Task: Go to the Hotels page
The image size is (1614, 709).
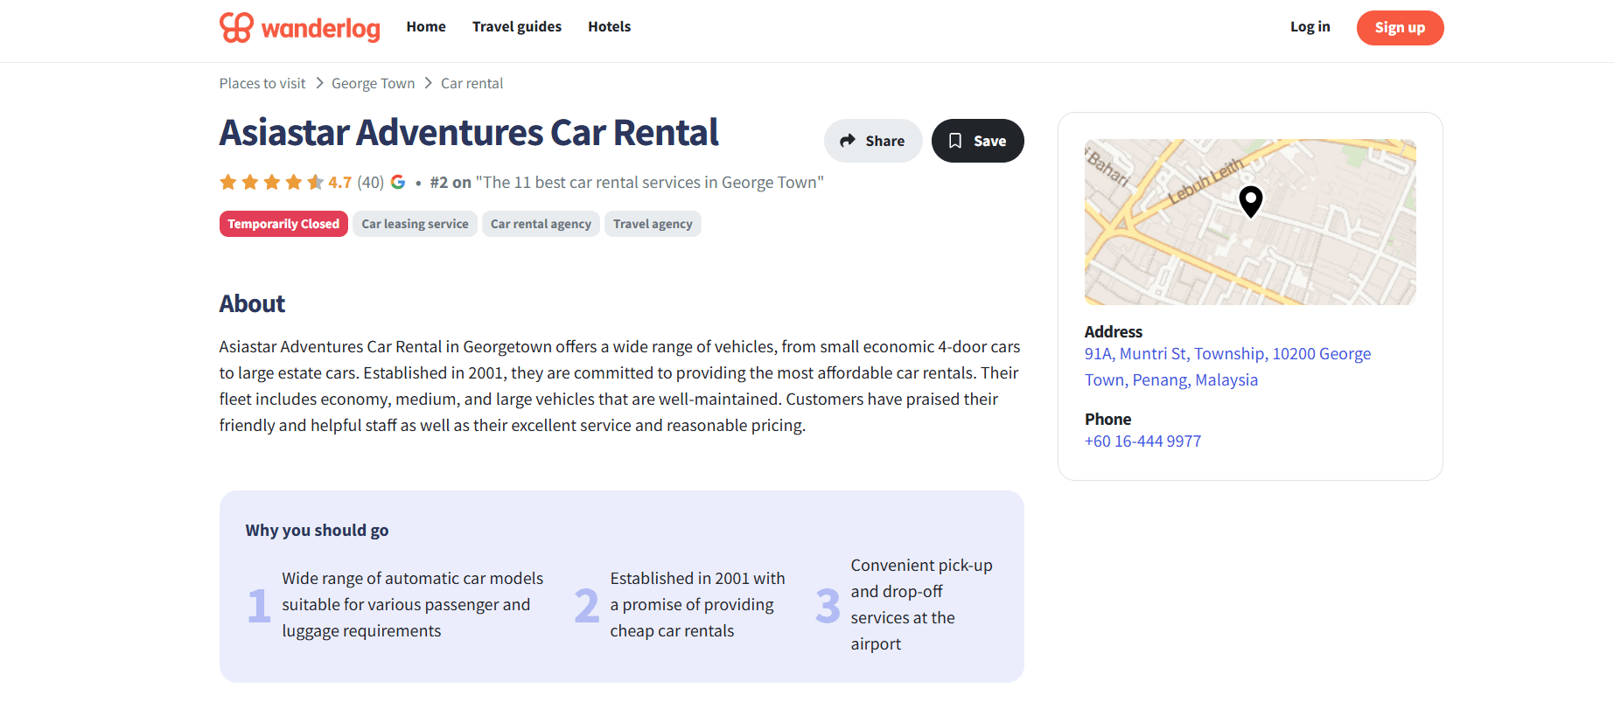Action: coord(609,27)
